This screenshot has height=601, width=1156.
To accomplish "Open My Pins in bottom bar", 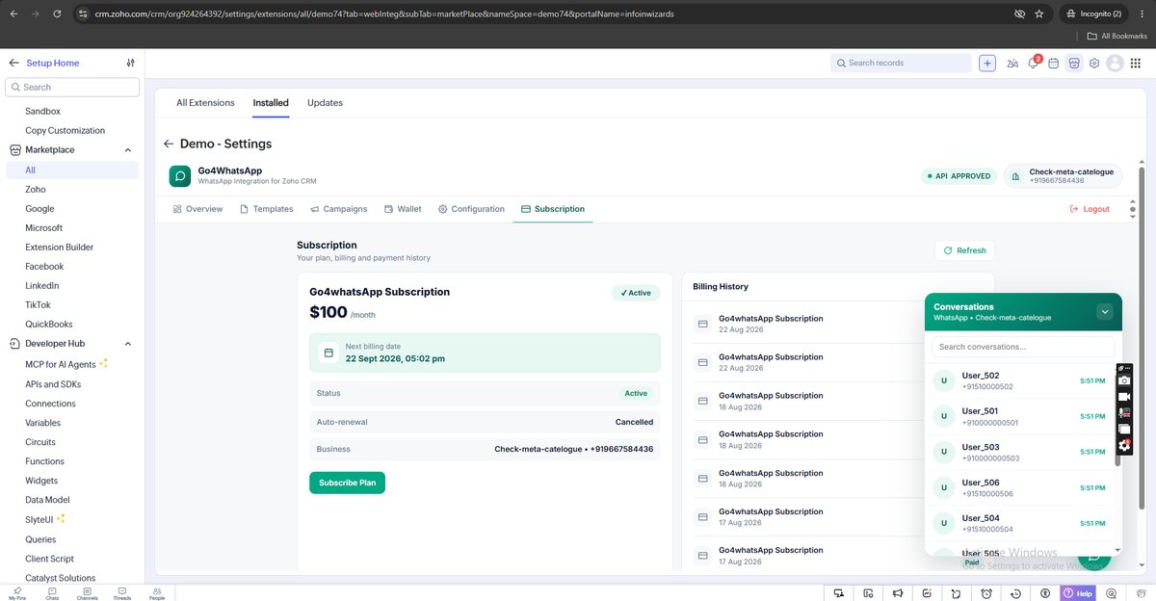I will (17, 593).
